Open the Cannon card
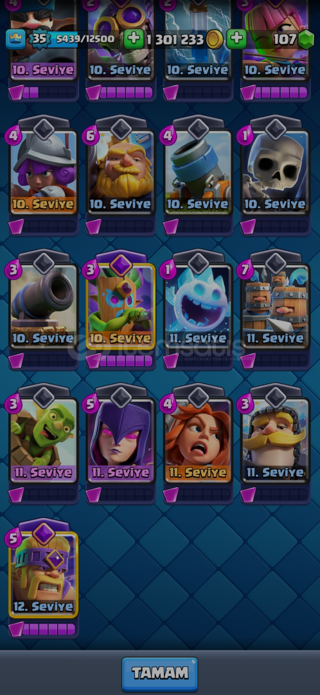 pyautogui.click(x=44, y=306)
